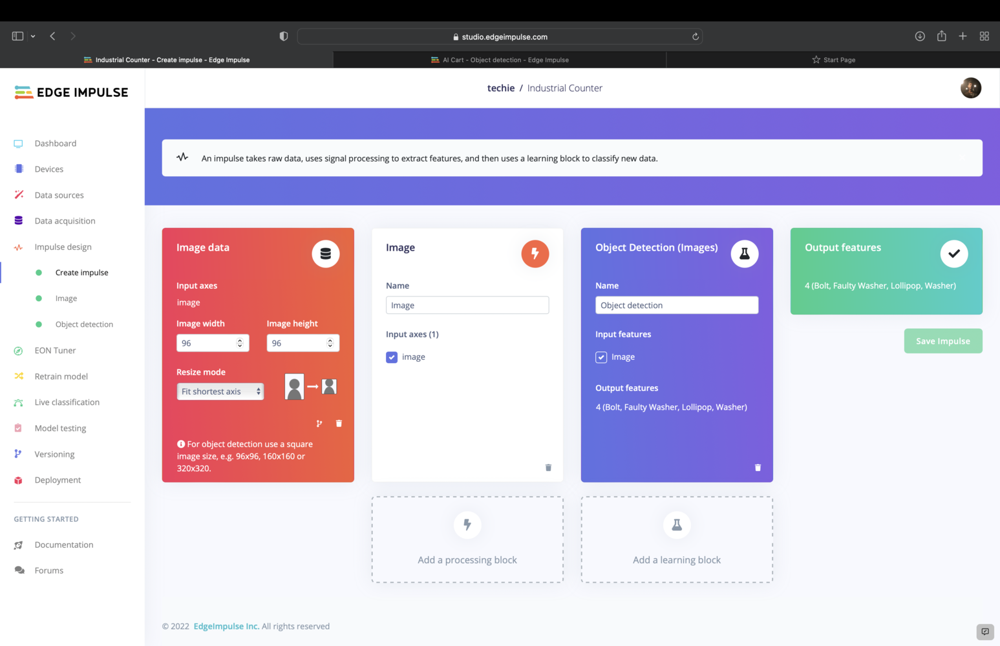Image resolution: width=1000 pixels, height=646 pixels.
Task: Open Live classification
Action: click(x=67, y=402)
